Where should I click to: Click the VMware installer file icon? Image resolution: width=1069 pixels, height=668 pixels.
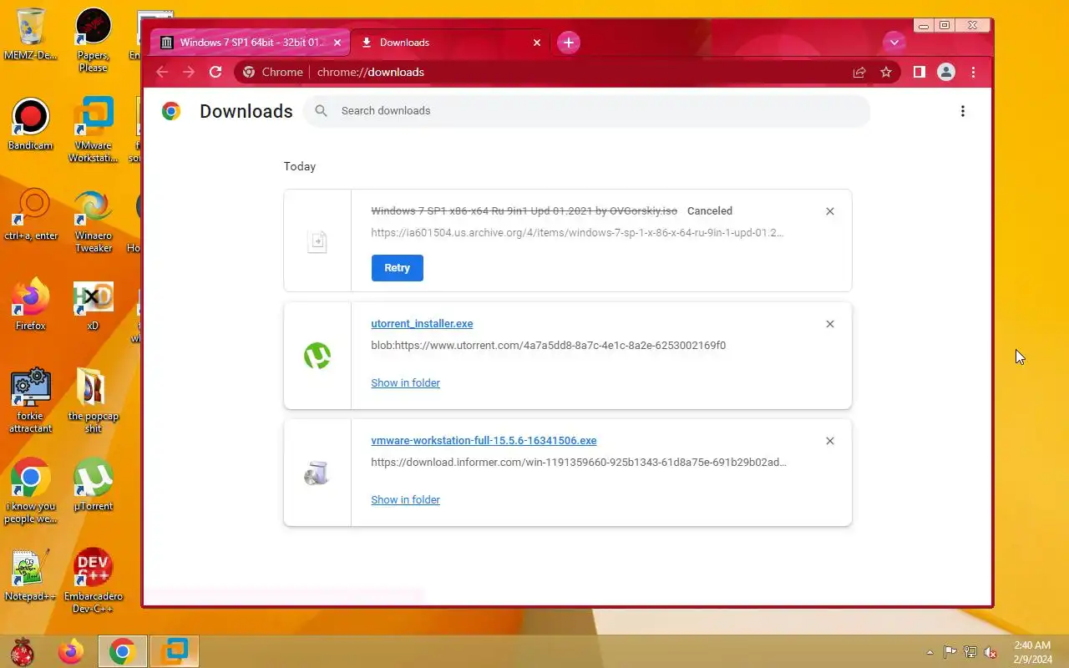point(317,473)
